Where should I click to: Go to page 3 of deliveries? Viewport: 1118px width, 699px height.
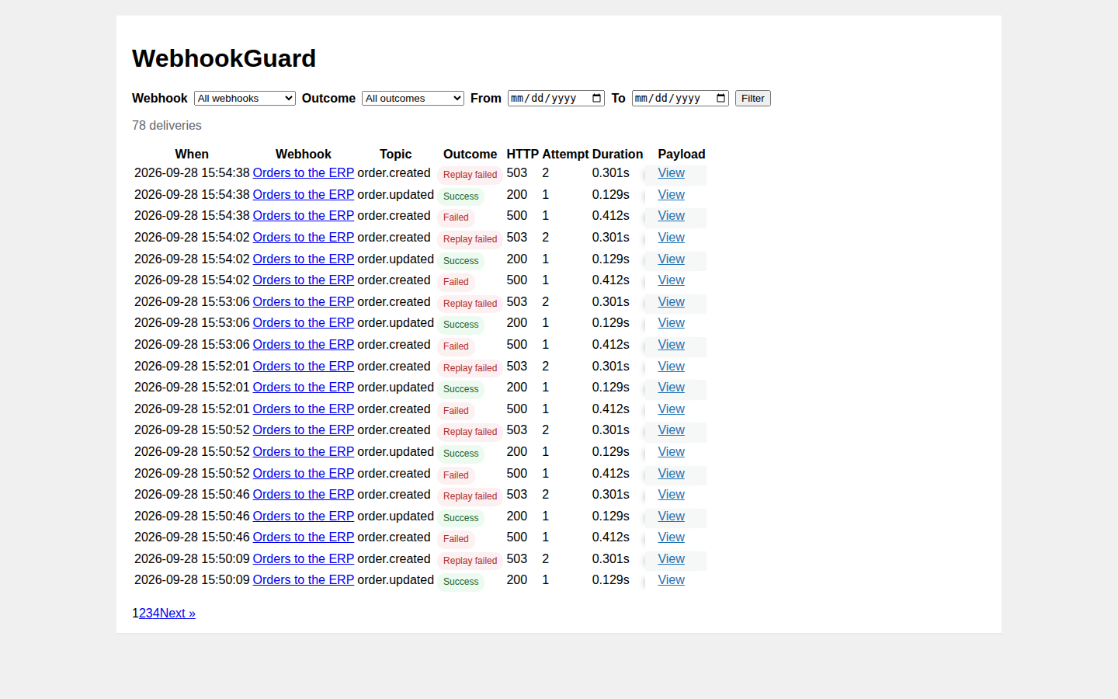[x=149, y=613]
